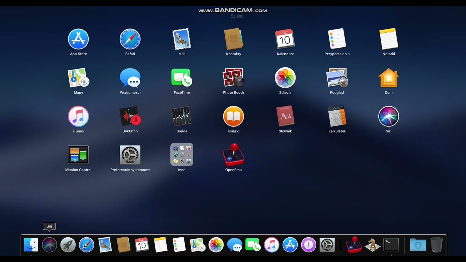
Task: Open Kalkulator from Launchpad
Action: (x=337, y=116)
